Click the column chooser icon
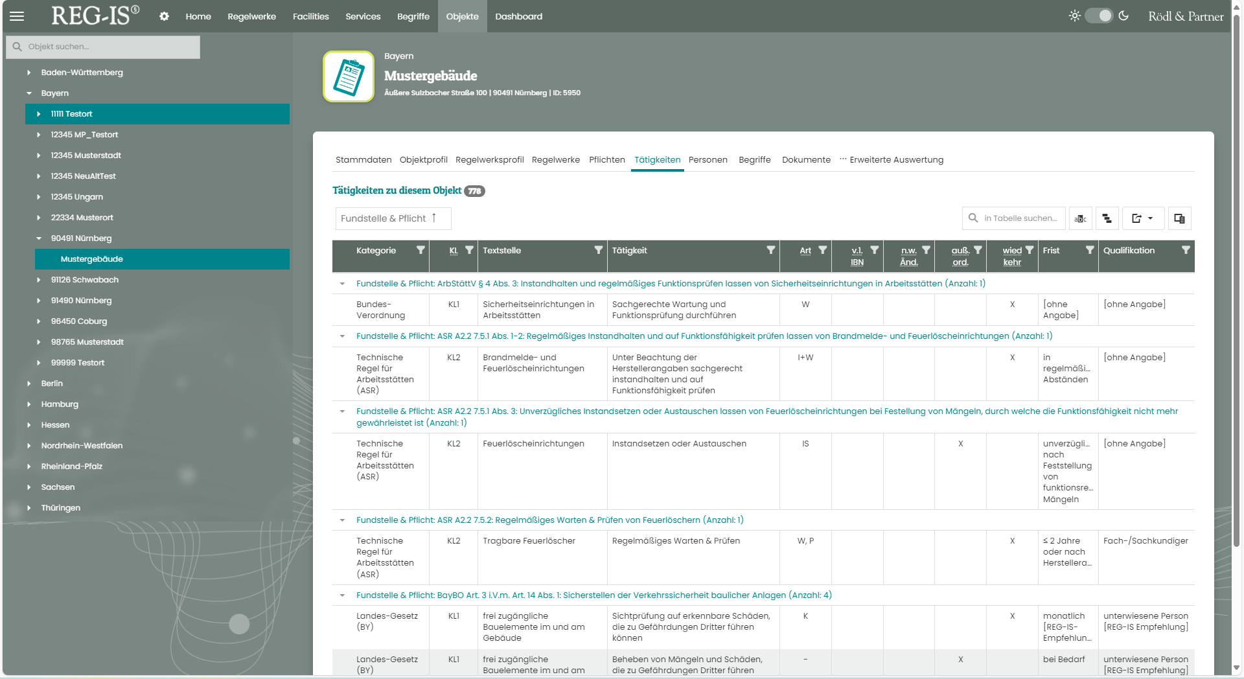Screen dimensions: 1244x679 pyautogui.click(x=1179, y=218)
